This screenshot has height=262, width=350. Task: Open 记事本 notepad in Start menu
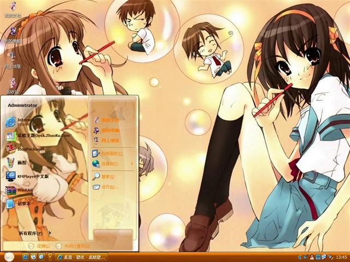(x=18, y=204)
